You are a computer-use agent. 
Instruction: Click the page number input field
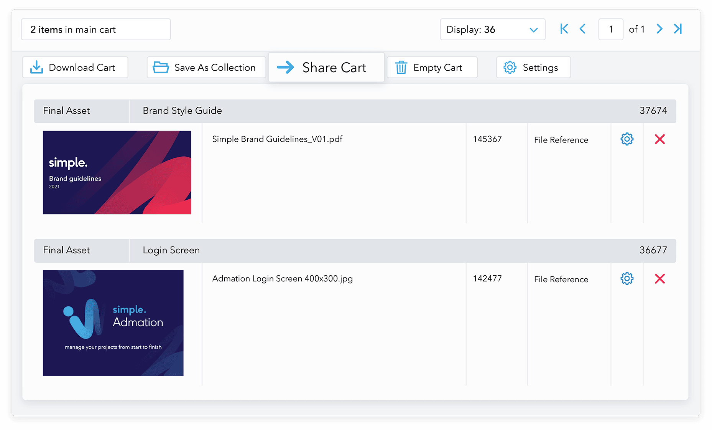tap(610, 30)
